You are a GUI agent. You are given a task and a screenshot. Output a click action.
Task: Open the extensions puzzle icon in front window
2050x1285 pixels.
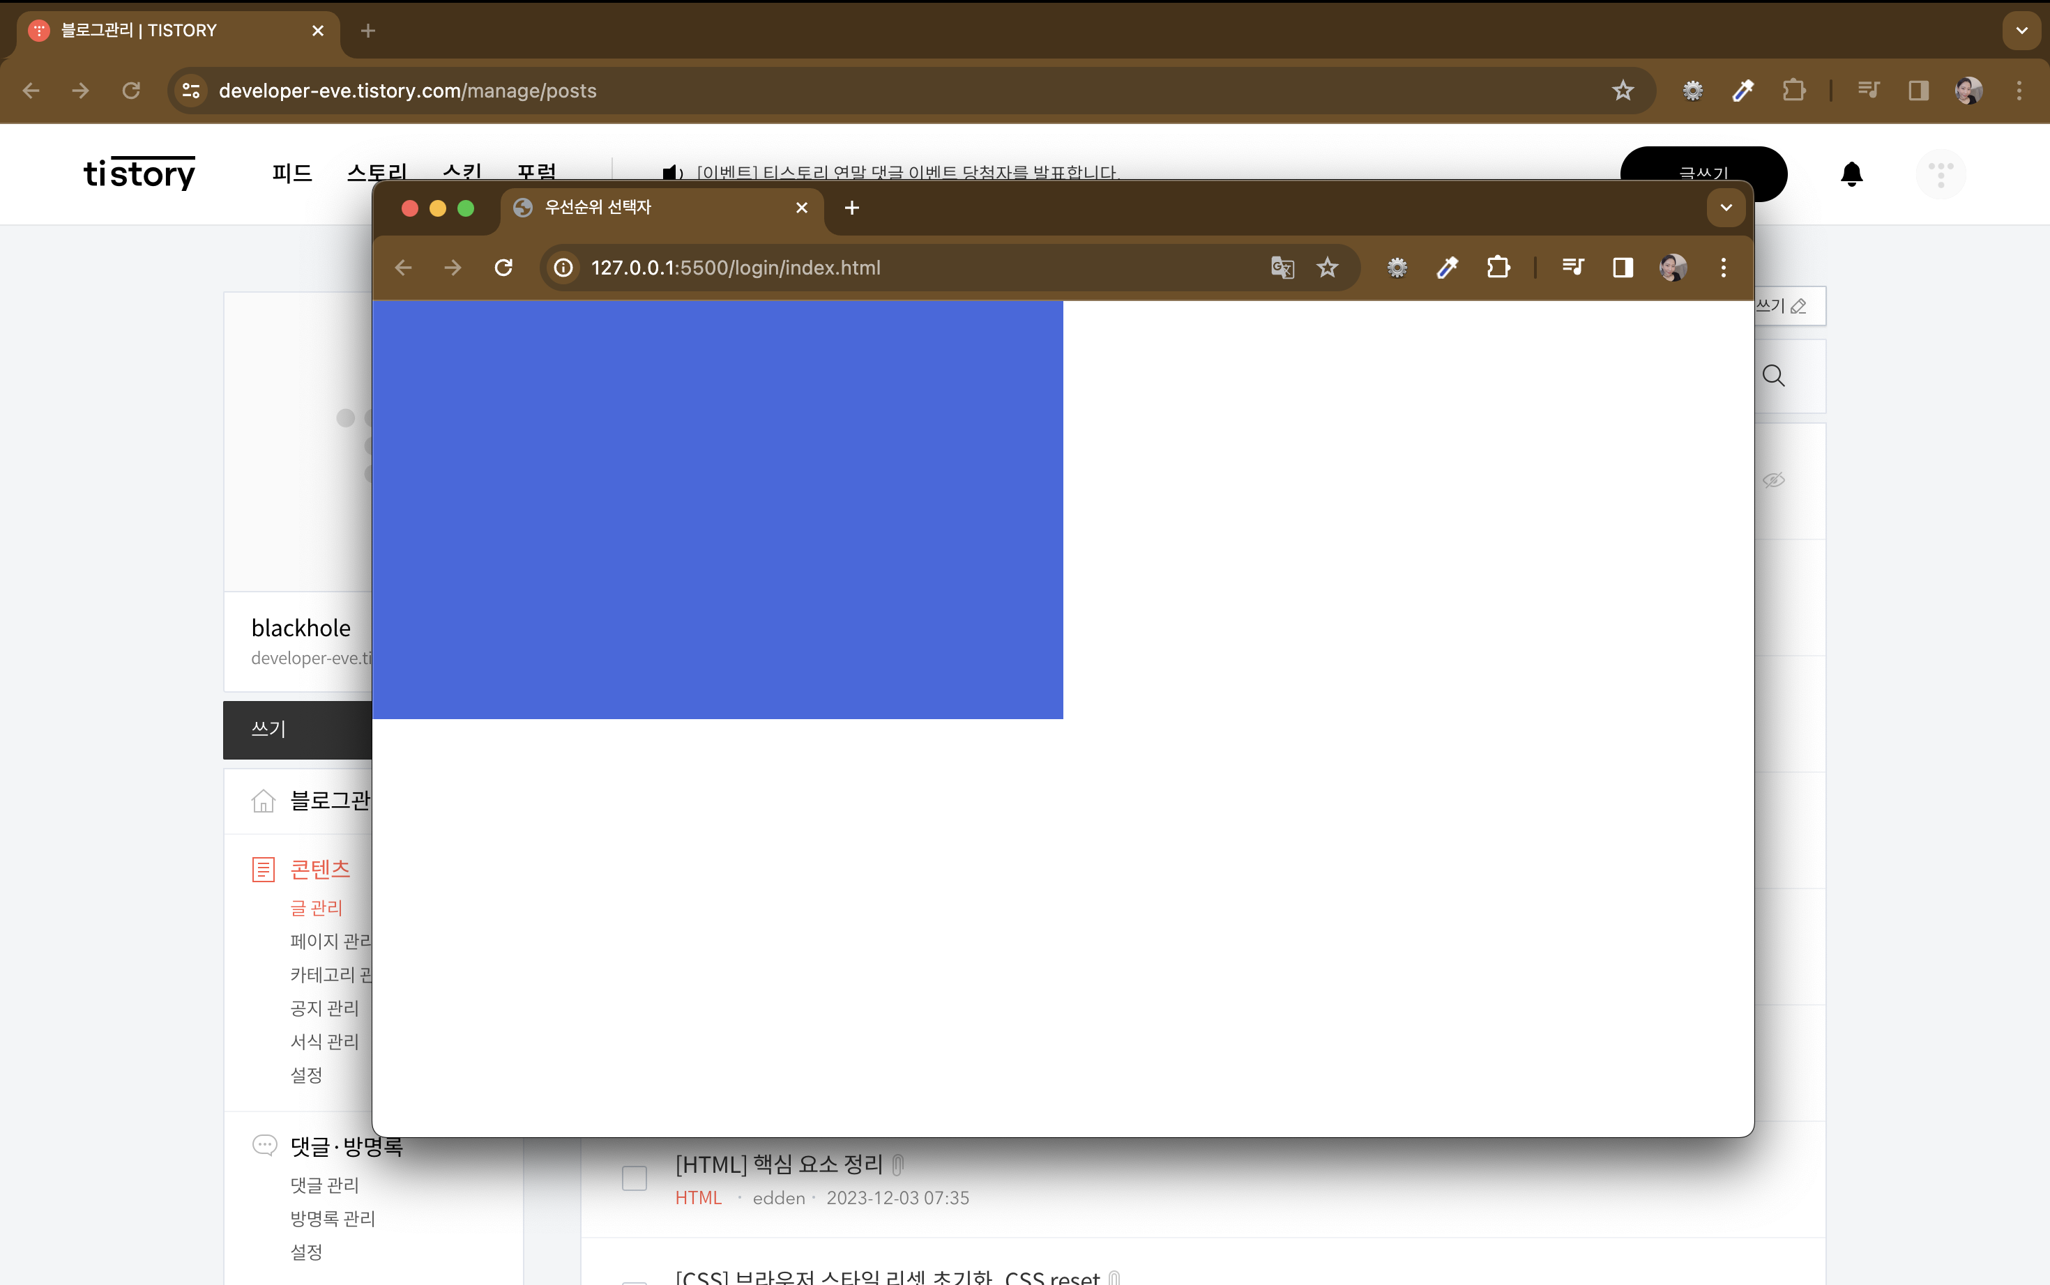pyautogui.click(x=1498, y=268)
